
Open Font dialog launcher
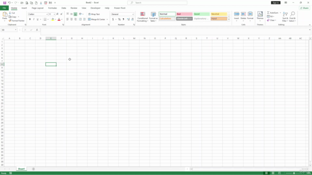click(x=63, y=25)
